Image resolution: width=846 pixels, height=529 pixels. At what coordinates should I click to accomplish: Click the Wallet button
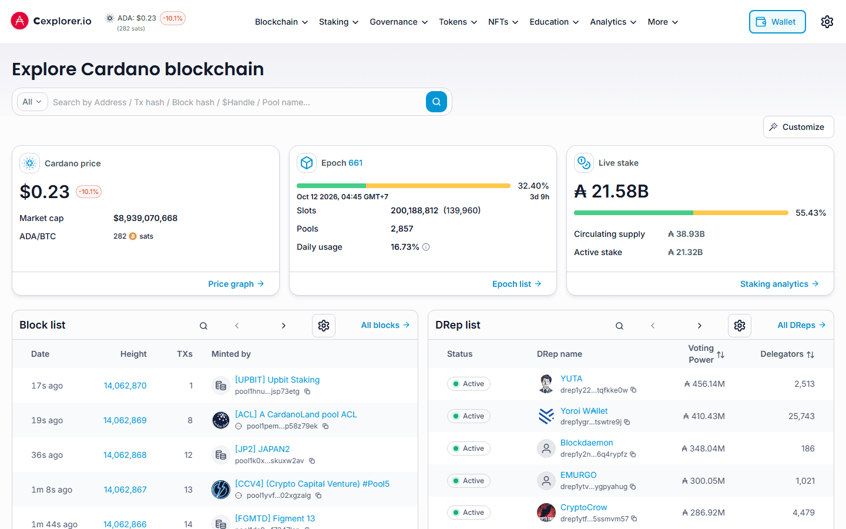[x=777, y=22]
